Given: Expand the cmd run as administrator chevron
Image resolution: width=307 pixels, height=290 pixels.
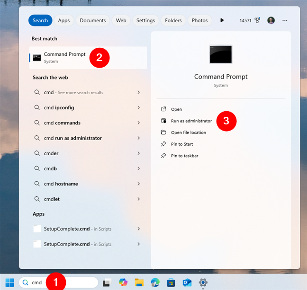Looking at the screenshot, I should [x=139, y=138].
